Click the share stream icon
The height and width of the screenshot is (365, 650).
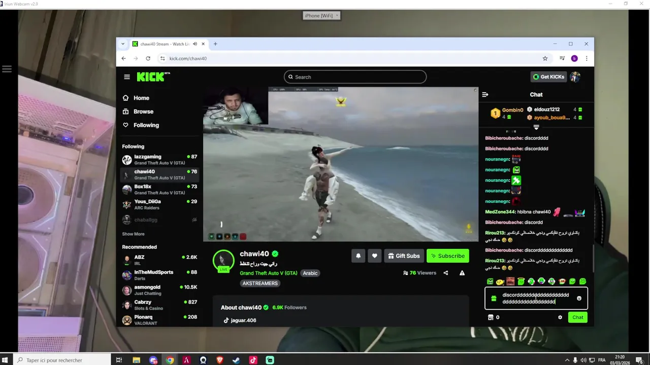click(446, 273)
